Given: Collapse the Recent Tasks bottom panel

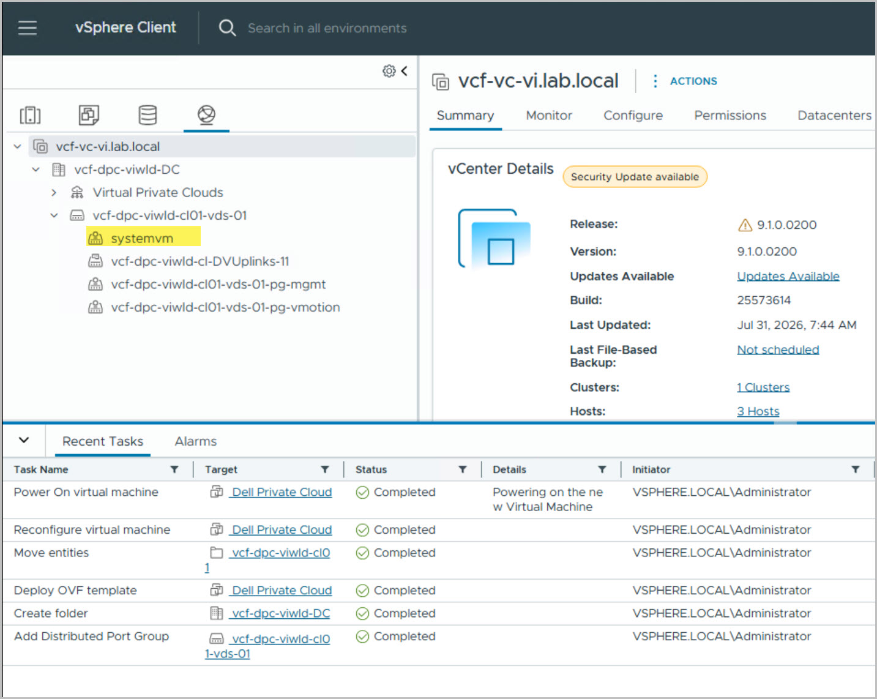Looking at the screenshot, I should click(x=24, y=440).
